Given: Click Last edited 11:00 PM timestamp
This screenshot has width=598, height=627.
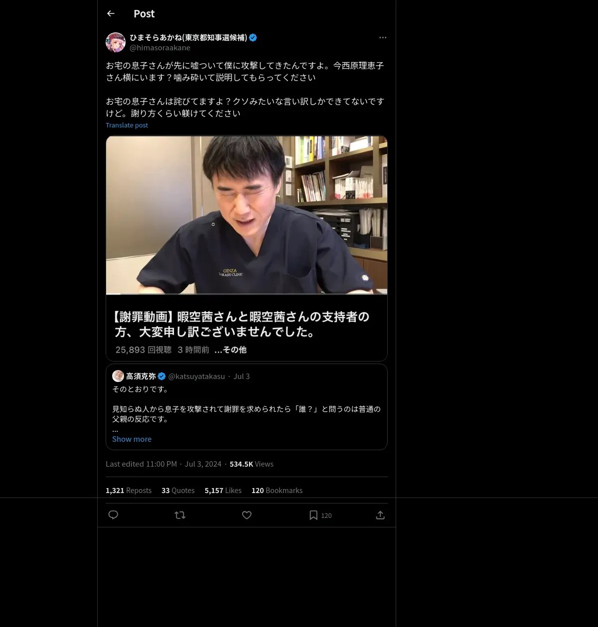Looking at the screenshot, I should tap(141, 464).
